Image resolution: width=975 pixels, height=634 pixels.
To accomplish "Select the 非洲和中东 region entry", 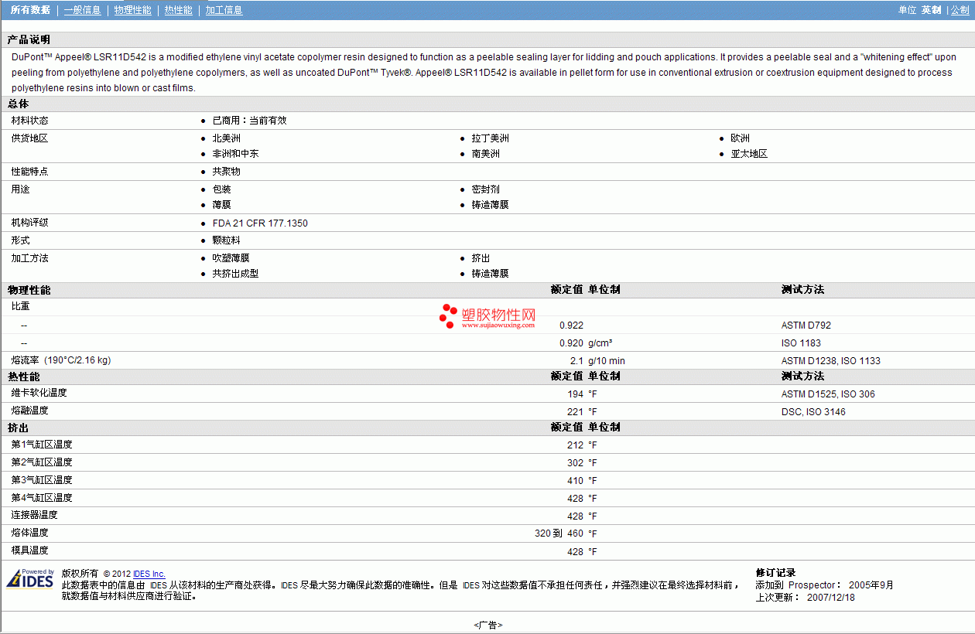I will 235,154.
